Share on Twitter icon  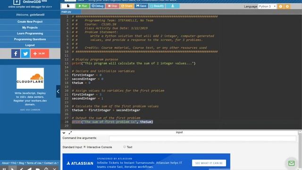click(25, 53)
